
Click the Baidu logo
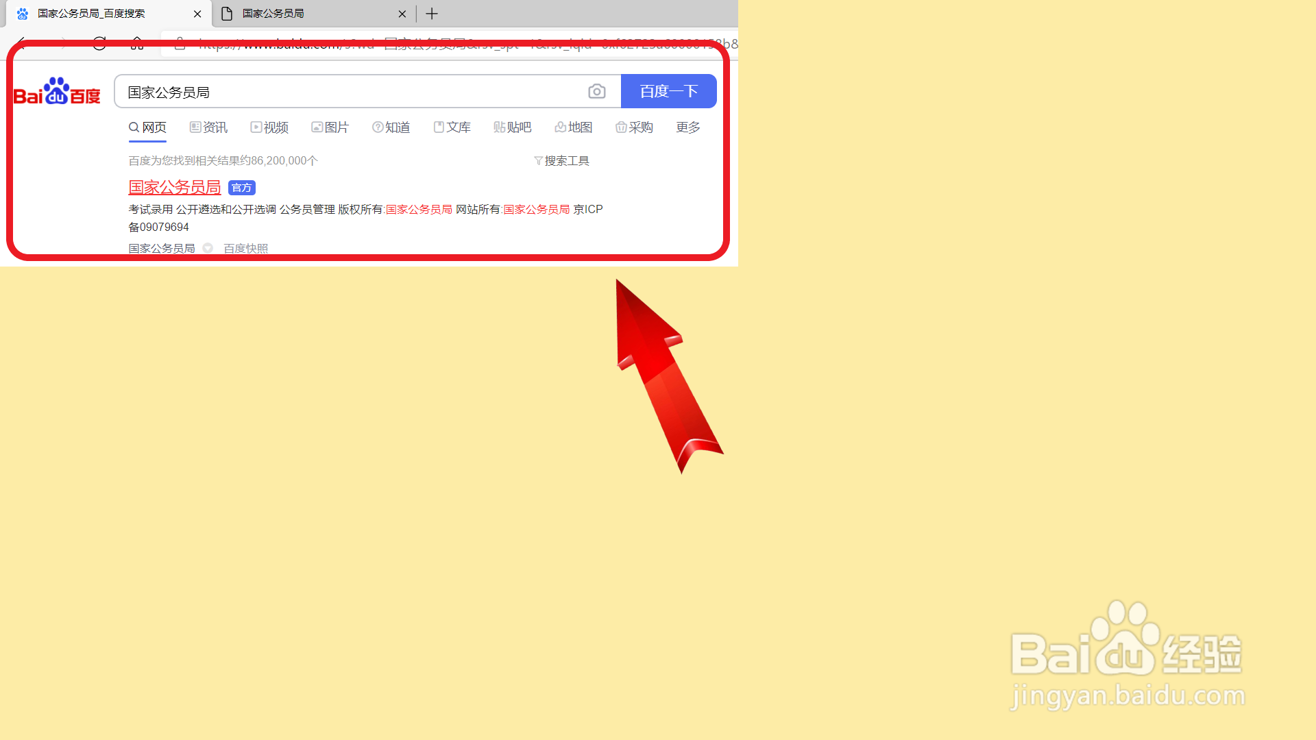tap(56, 91)
